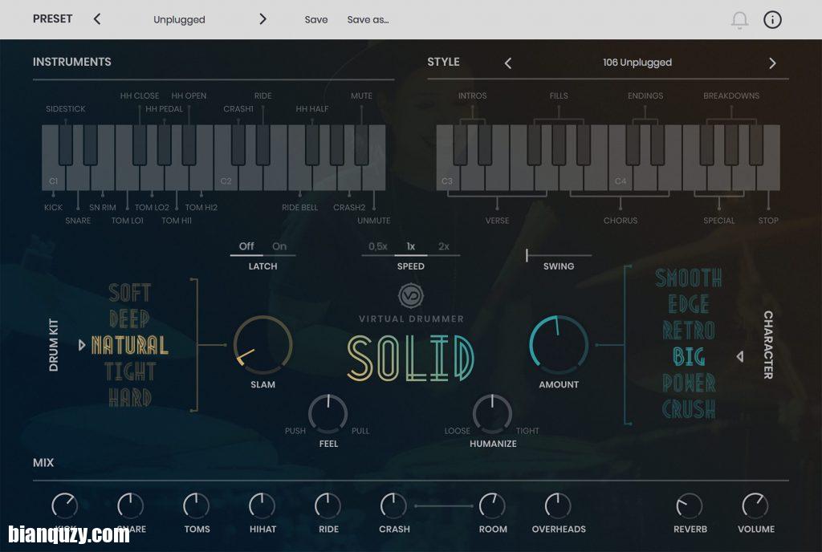Choose the Edge character
The width and height of the screenshot is (822, 552).
tap(688, 304)
